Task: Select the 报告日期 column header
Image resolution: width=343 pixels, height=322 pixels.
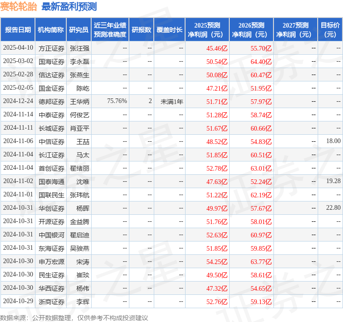Action: click(17, 30)
